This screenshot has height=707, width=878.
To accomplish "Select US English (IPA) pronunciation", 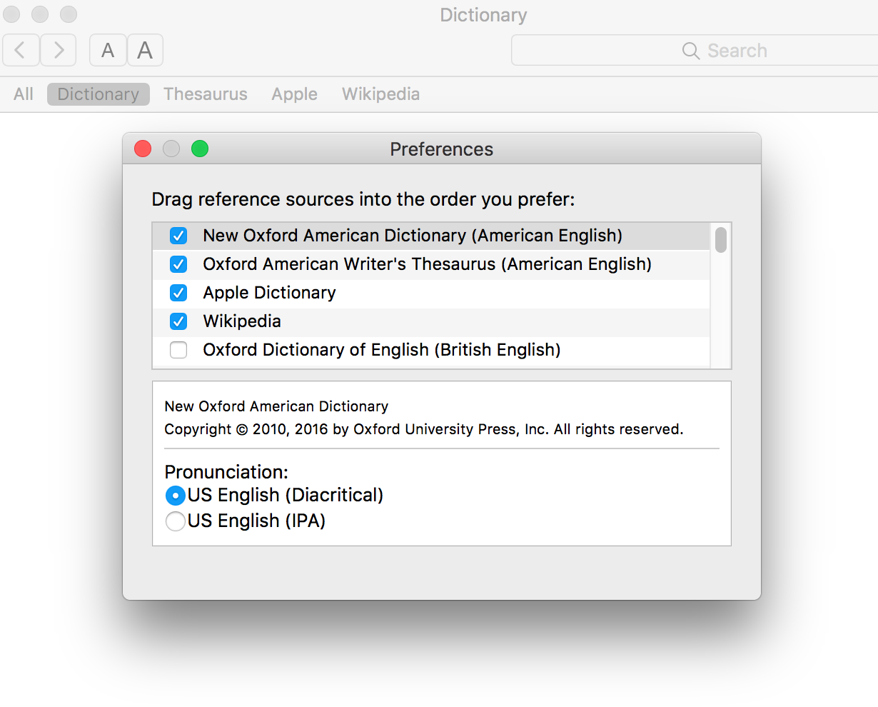I will pyautogui.click(x=176, y=521).
